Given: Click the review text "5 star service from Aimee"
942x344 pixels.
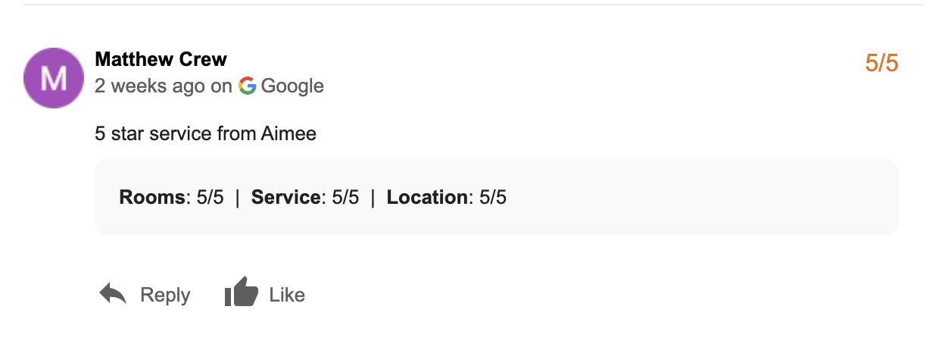Looking at the screenshot, I should (205, 134).
